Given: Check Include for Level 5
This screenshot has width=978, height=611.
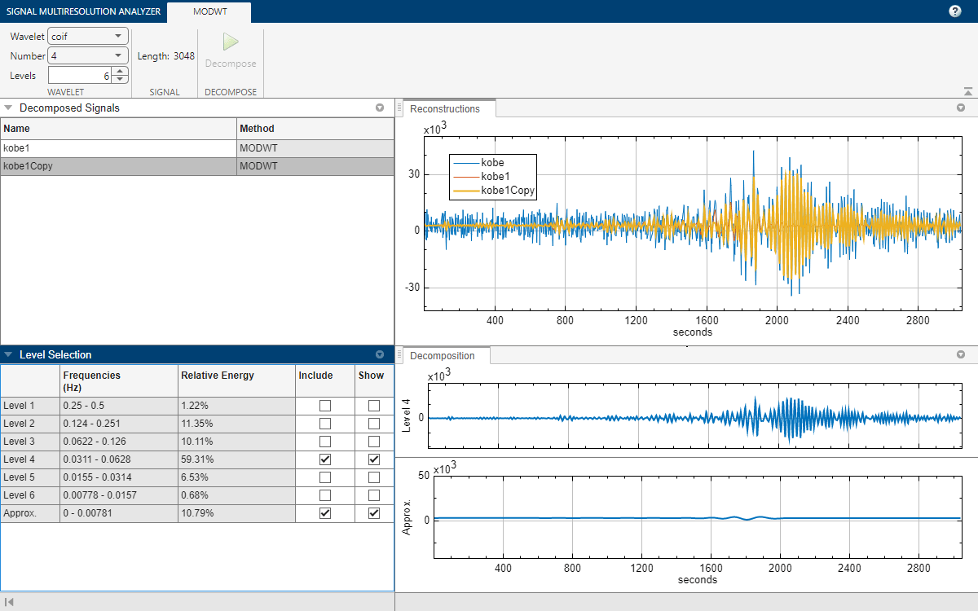Looking at the screenshot, I should (325, 477).
